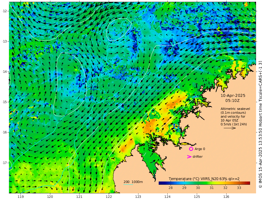Click the magenta Argo circle legend marker
Screen dimensions: 262x202
click(191, 149)
